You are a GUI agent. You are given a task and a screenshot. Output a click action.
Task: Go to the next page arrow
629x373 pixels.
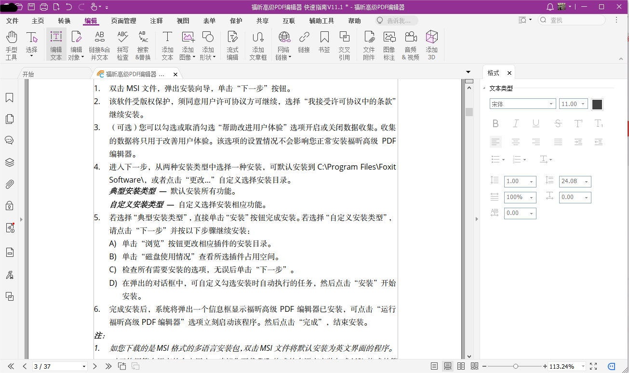click(95, 367)
